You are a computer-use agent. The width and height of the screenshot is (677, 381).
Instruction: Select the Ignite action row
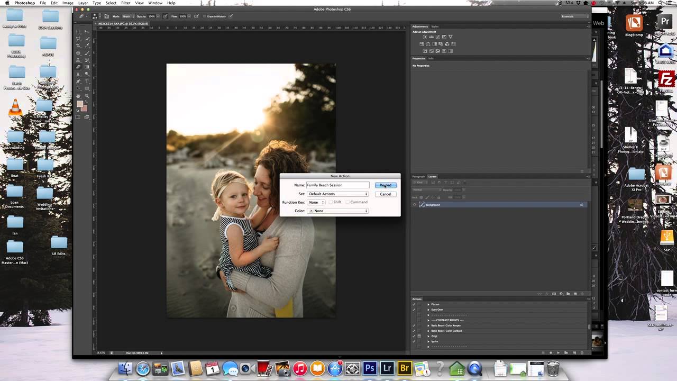coord(500,341)
